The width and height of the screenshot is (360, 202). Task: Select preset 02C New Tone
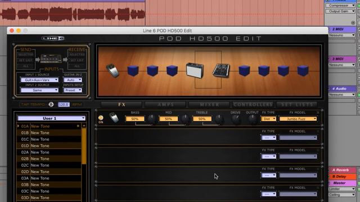(x=49, y=165)
